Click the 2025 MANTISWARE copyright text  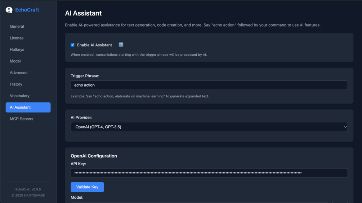coord(28,195)
